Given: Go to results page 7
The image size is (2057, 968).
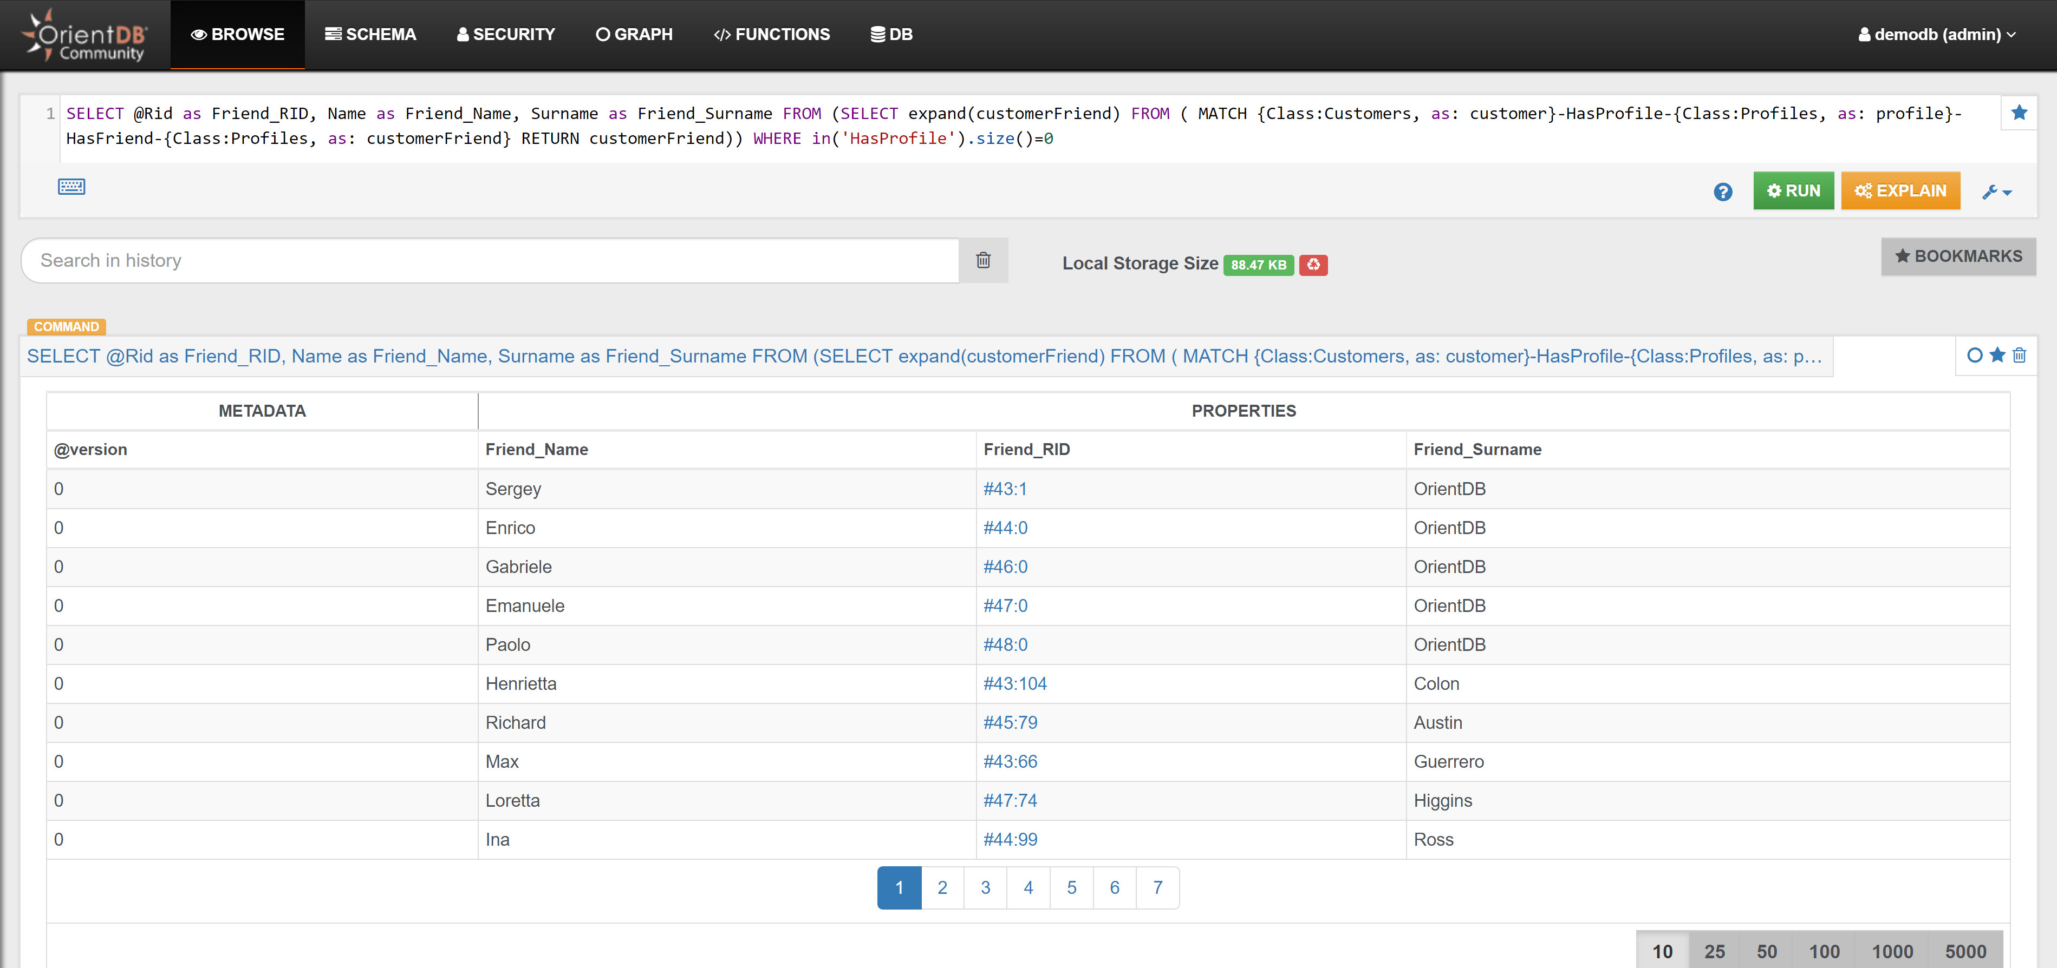Looking at the screenshot, I should 1157,887.
